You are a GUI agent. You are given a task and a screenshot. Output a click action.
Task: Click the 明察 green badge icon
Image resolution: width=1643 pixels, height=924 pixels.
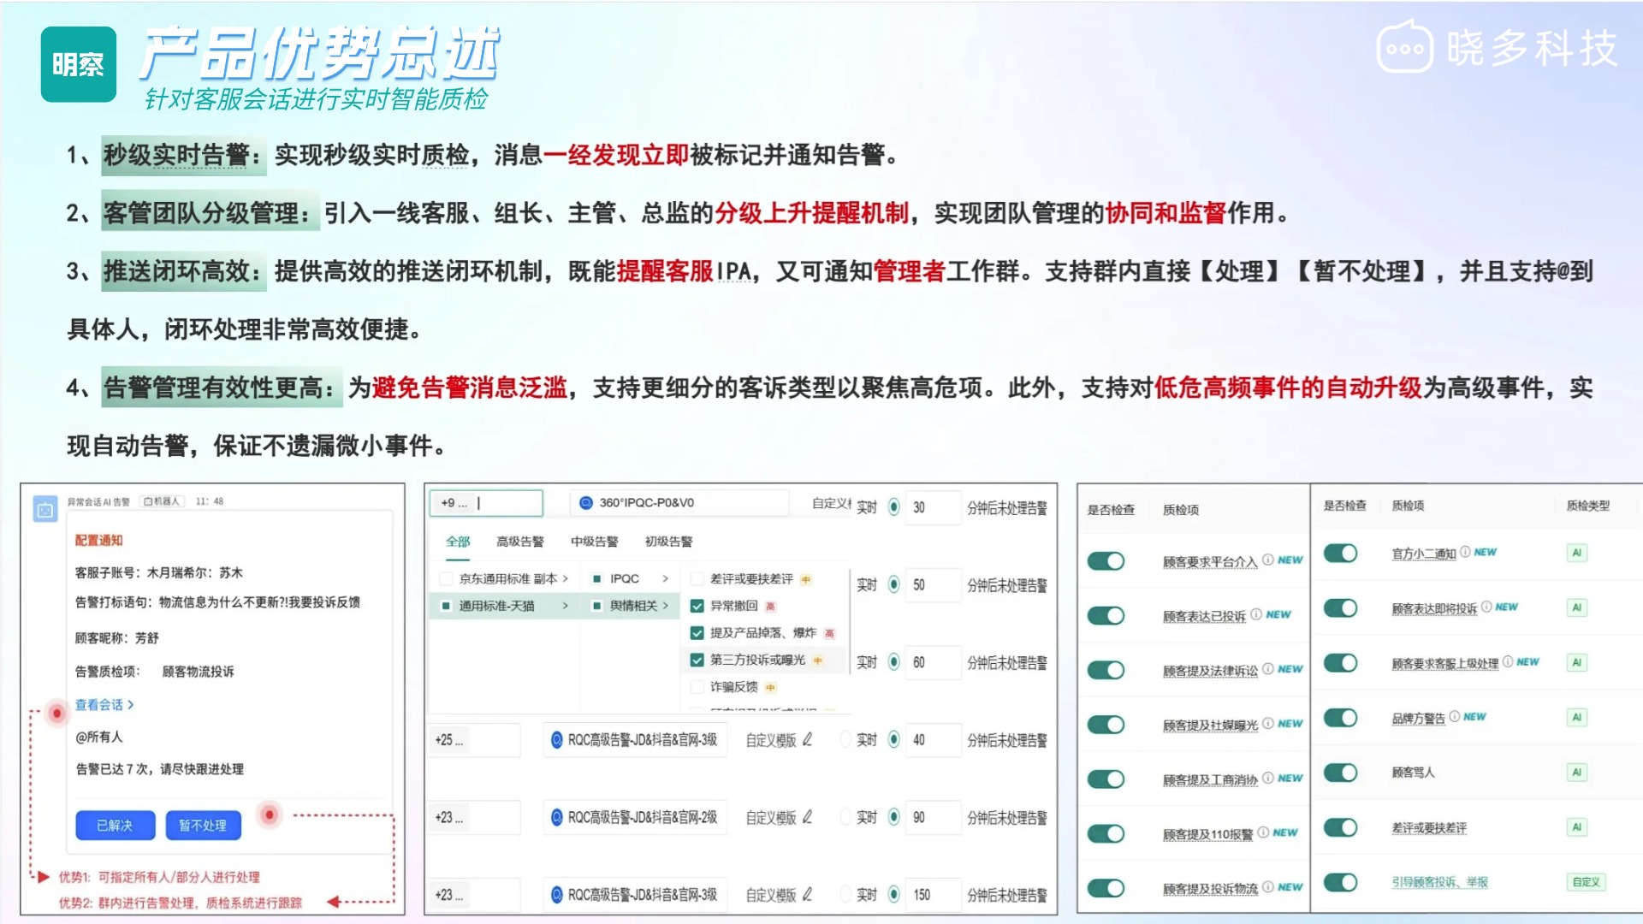click(x=78, y=62)
